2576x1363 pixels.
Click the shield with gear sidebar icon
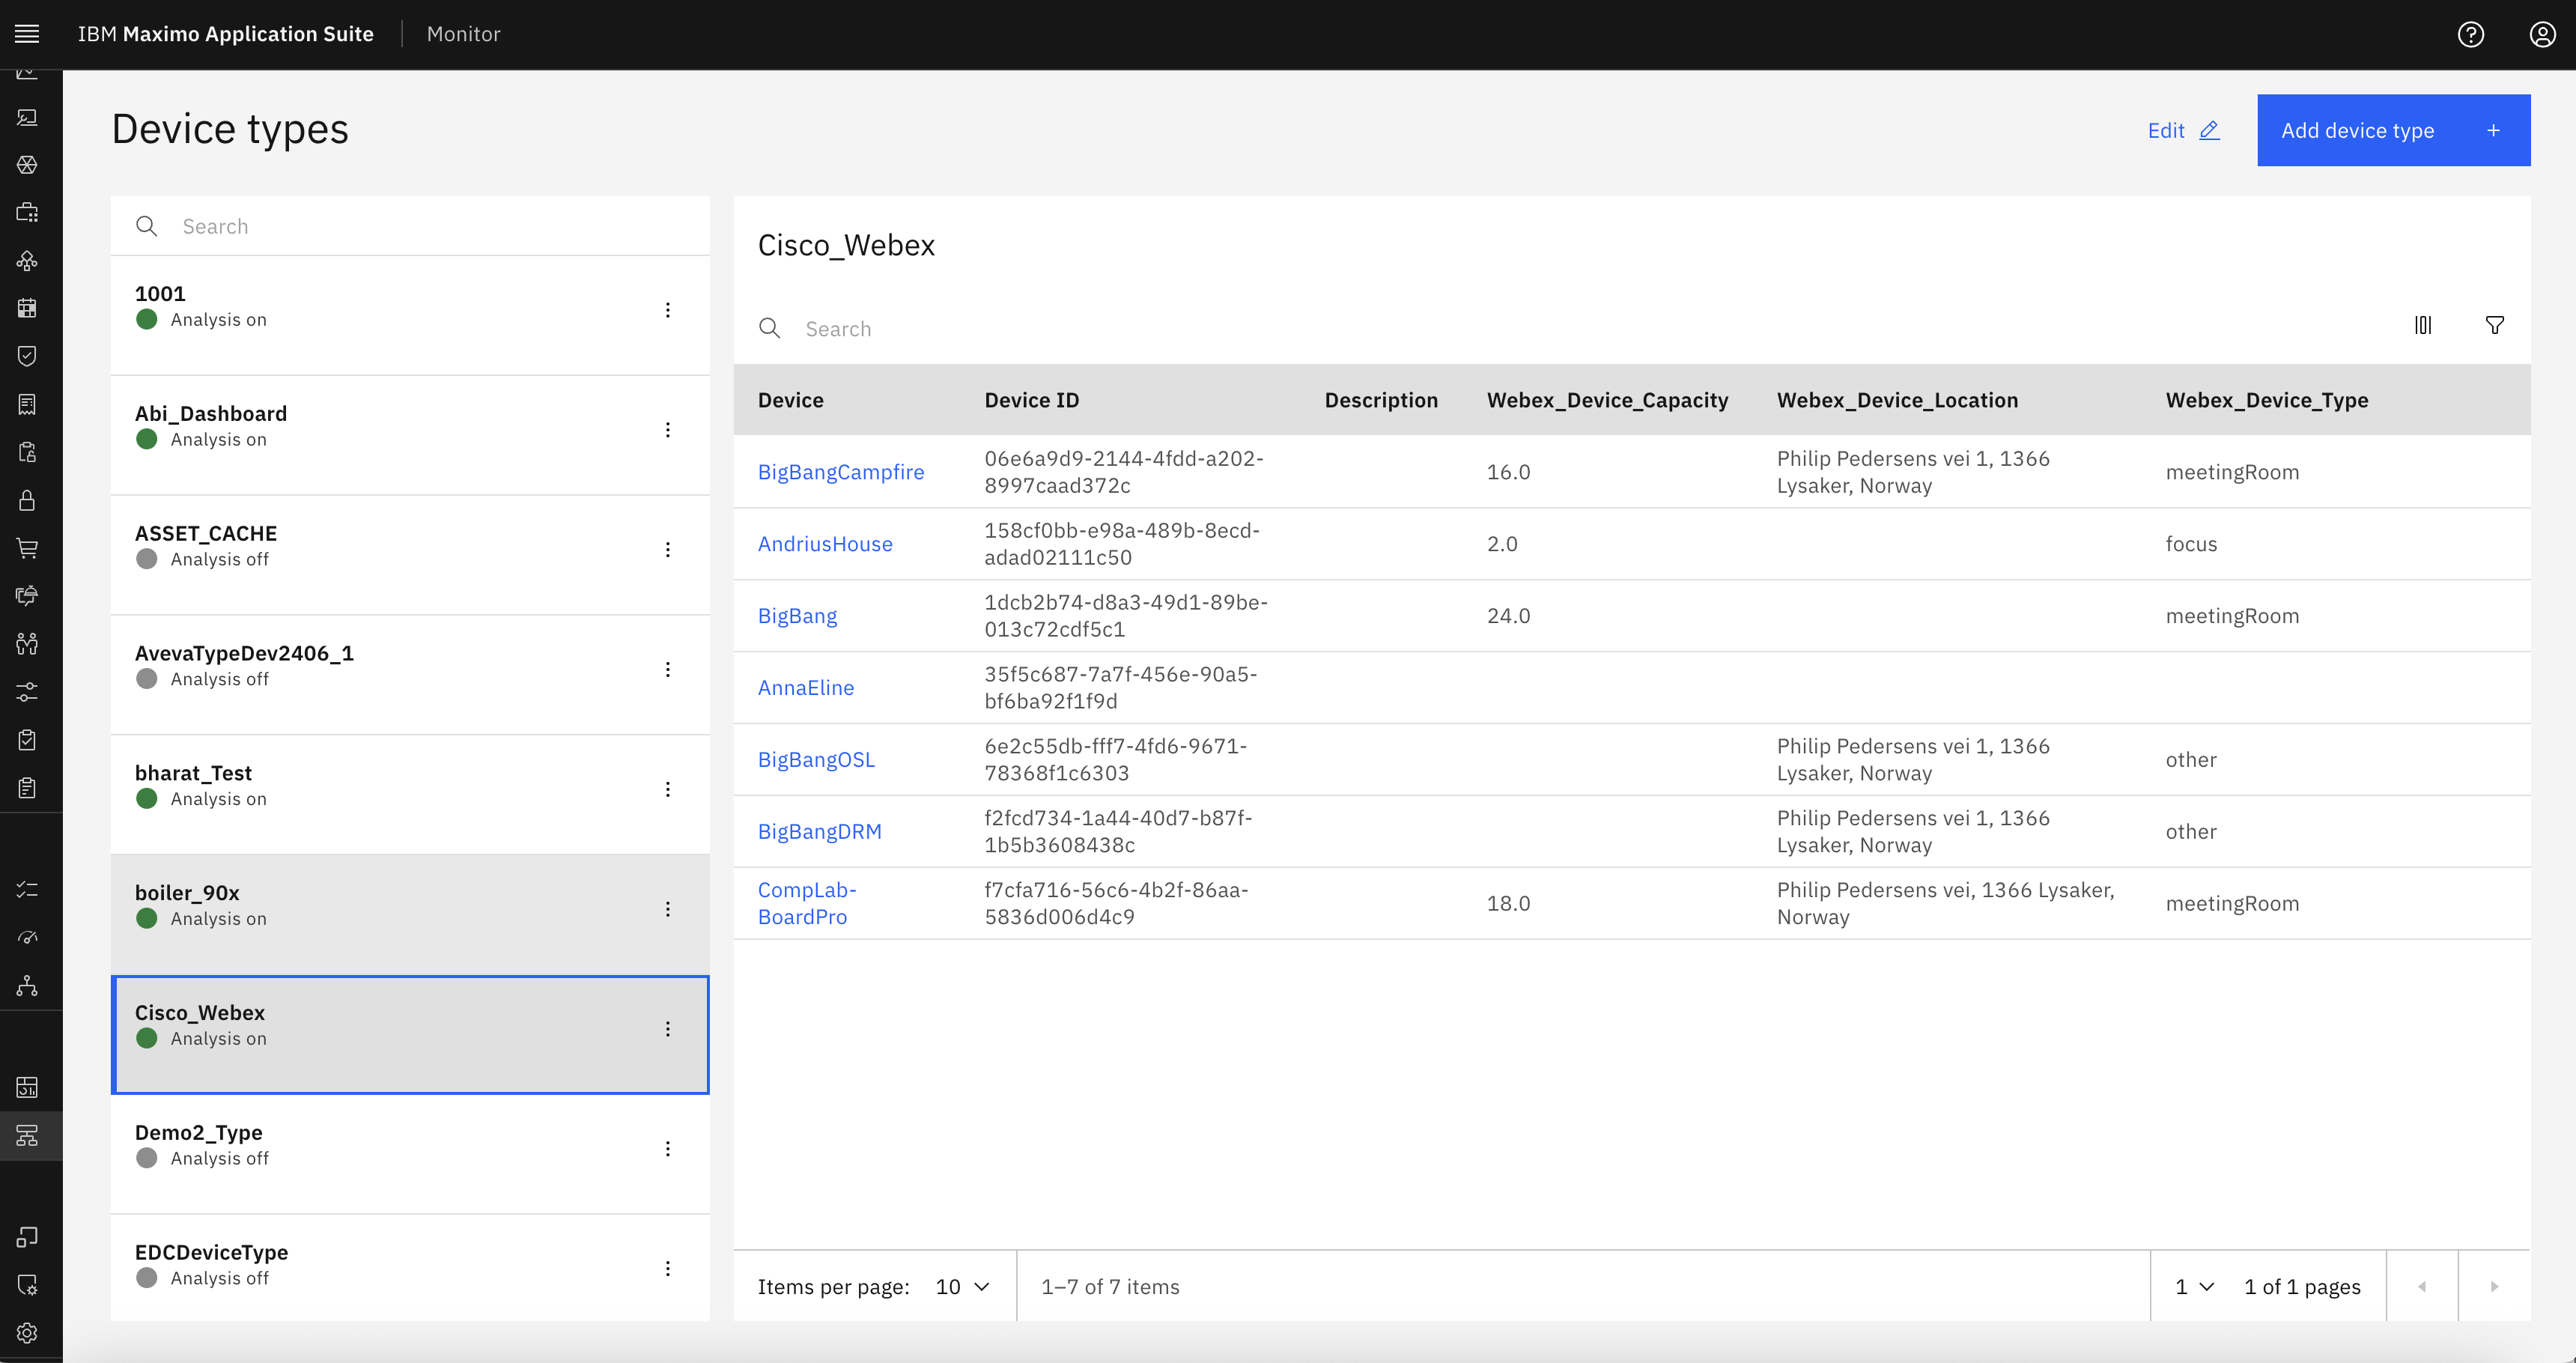(x=27, y=1285)
